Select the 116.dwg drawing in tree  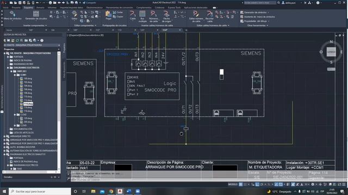(28, 107)
